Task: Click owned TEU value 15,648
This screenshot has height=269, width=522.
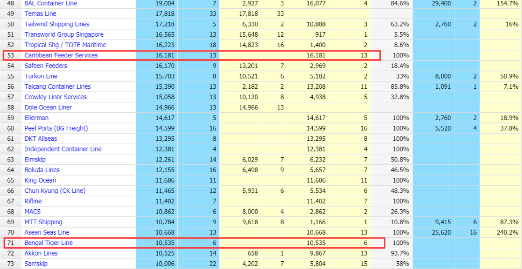Action: pos(249,35)
